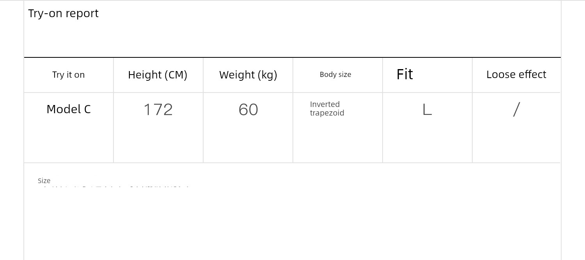Select the Try it on column header
Image resolution: width=585 pixels, height=260 pixels.
[x=69, y=75]
